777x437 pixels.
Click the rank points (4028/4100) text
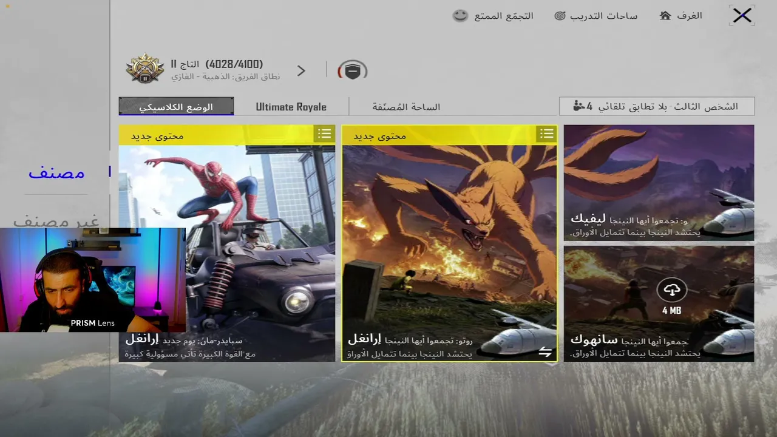(234, 64)
